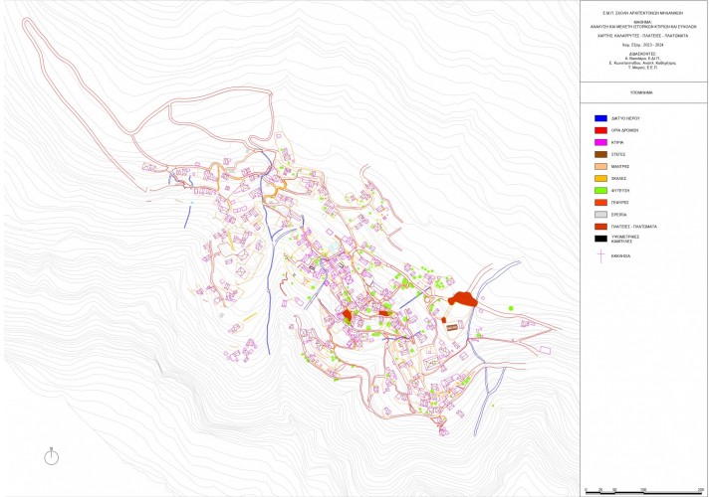Select the ΚΤΙΡΙΑ legend label
The height and width of the screenshot is (497, 712).
click(x=617, y=143)
